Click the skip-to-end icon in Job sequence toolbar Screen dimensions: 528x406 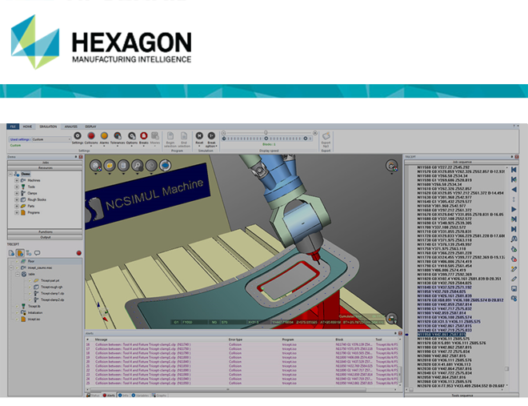(x=514, y=229)
